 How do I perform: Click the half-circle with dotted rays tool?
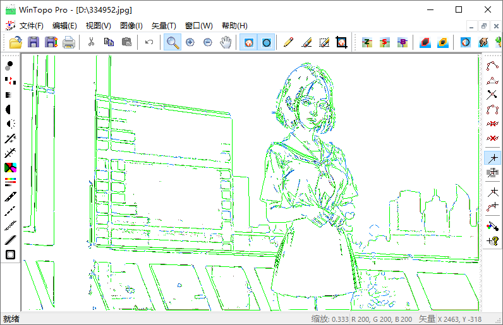(x=11, y=124)
